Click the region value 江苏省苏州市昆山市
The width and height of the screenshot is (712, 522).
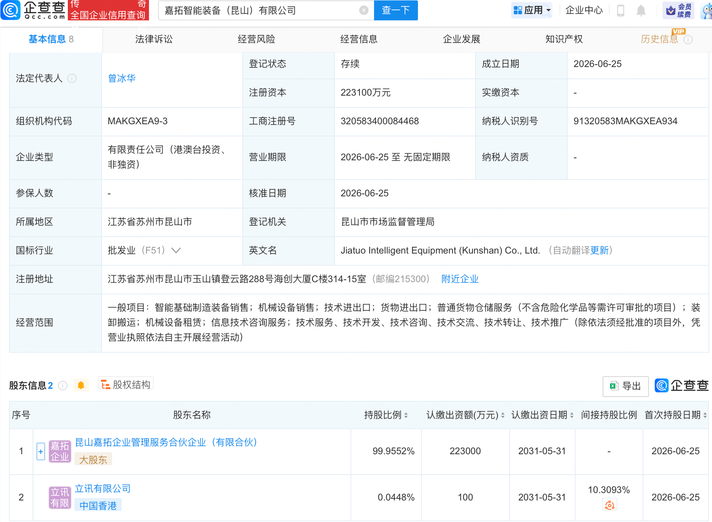tap(150, 222)
